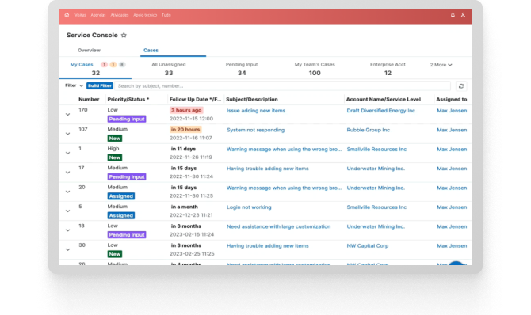Click the Build Filter button
Viewport: 531px width, 315px height.
click(x=100, y=85)
